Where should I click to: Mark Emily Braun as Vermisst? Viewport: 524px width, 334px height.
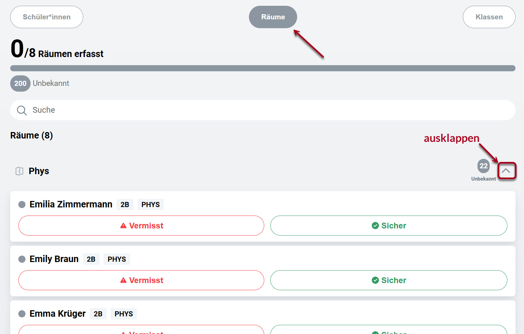tap(141, 280)
